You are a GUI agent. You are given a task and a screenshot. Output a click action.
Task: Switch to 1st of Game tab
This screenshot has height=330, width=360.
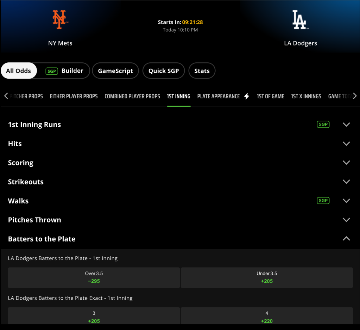pyautogui.click(x=271, y=96)
